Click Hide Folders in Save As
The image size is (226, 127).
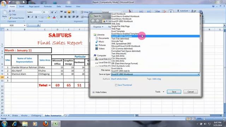click(100, 92)
